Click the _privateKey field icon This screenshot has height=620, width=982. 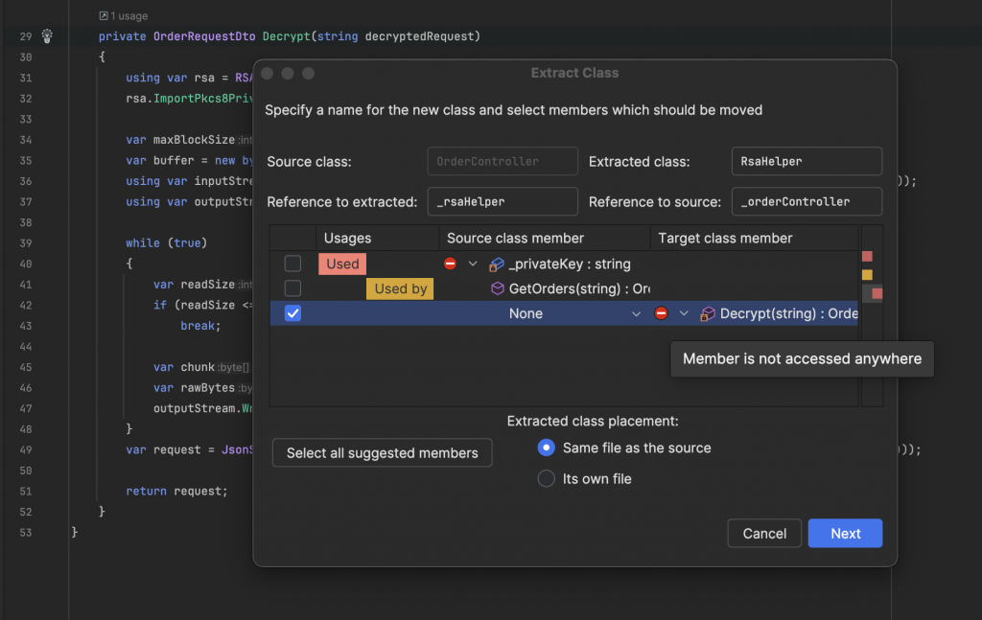click(497, 264)
